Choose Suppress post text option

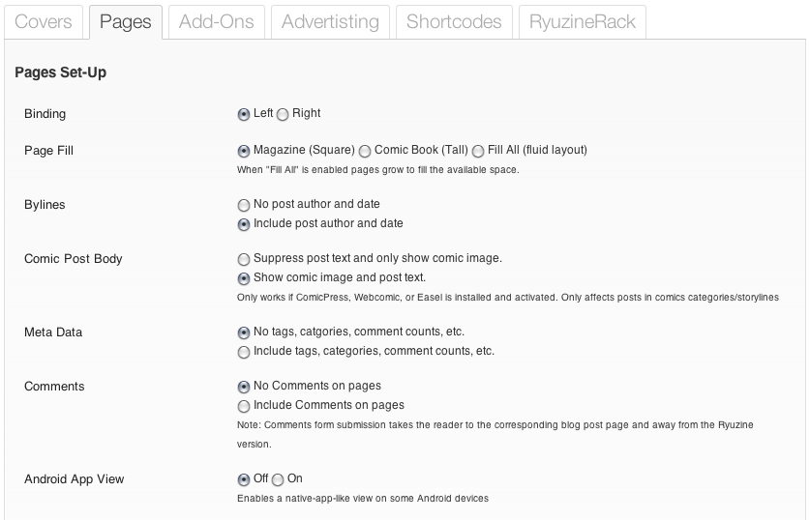point(244,259)
